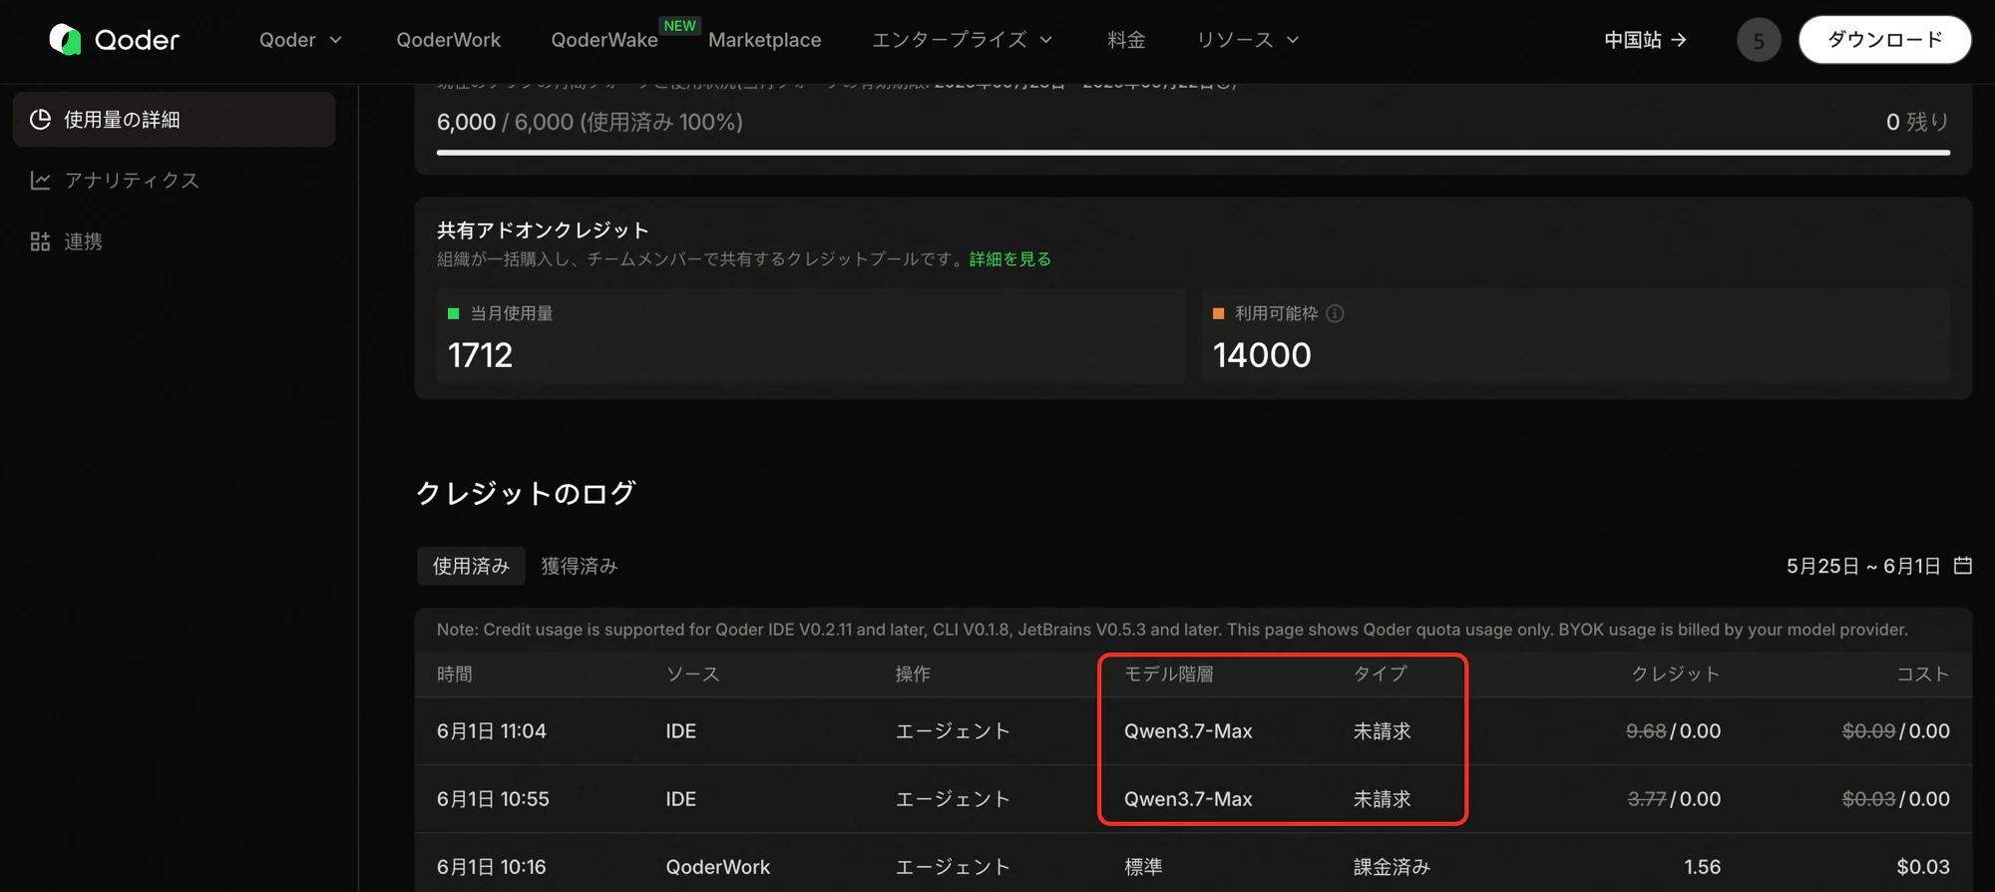Click the $0.09/0.00 cost value
This screenshot has width=1995, height=892.
1895,731
